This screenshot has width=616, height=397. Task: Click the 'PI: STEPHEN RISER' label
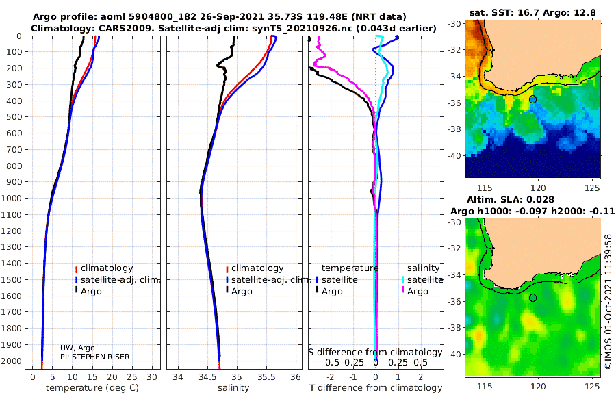point(94,357)
